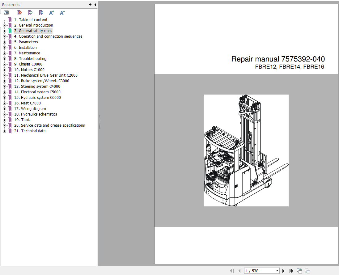Jump to last page

tap(291, 271)
